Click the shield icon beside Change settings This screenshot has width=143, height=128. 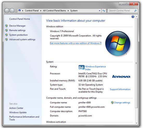pos(112,103)
